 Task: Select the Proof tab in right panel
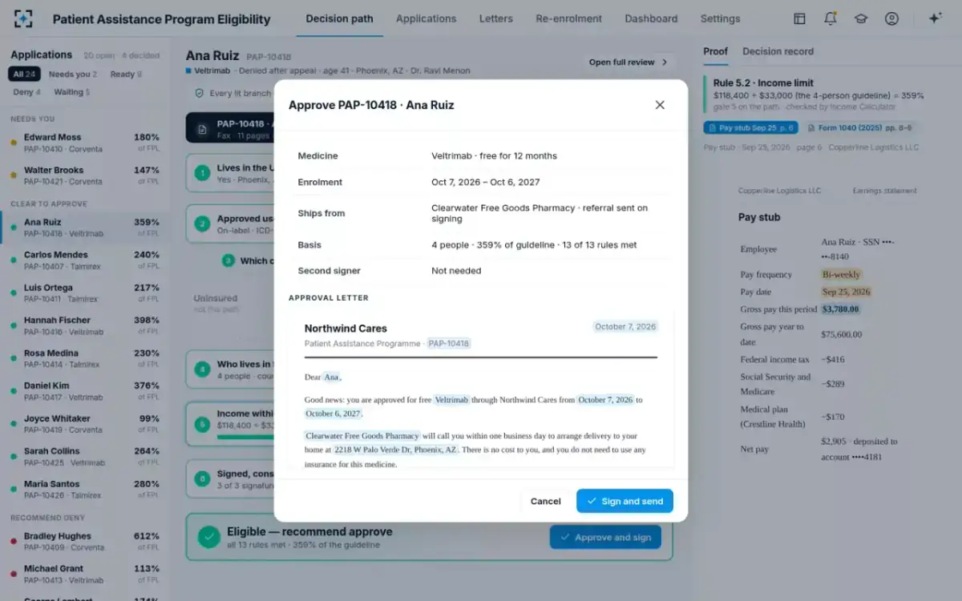(716, 51)
